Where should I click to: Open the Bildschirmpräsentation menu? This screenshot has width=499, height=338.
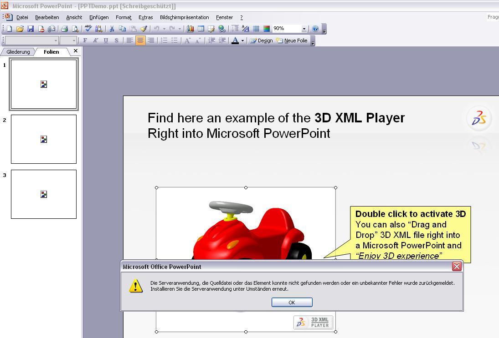pos(185,17)
